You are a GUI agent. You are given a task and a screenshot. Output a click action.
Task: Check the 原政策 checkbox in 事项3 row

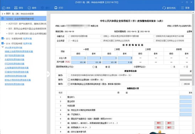pyautogui.click(x=183, y=84)
